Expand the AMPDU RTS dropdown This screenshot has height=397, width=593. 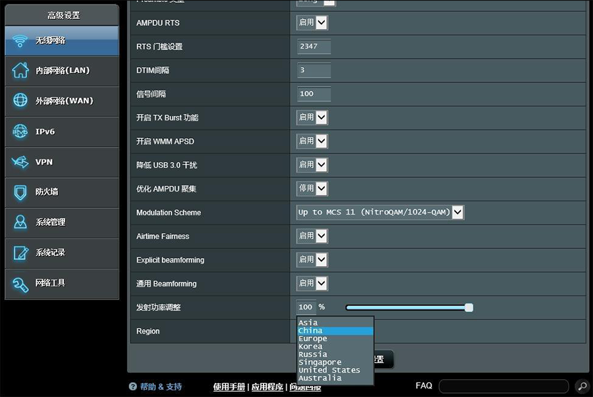click(312, 23)
